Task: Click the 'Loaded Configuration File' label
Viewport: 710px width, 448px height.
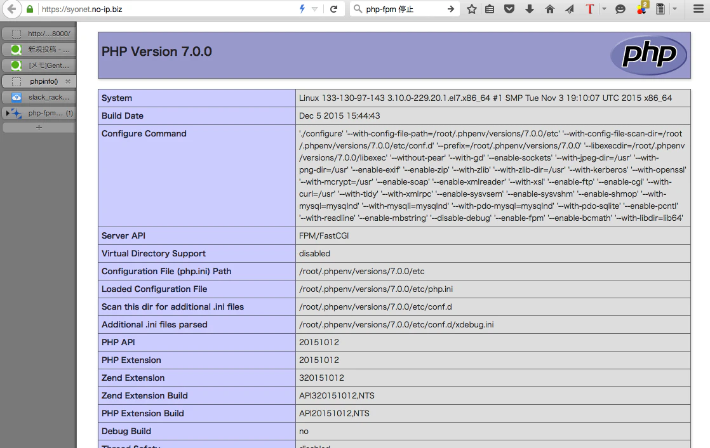Action: pos(154,289)
